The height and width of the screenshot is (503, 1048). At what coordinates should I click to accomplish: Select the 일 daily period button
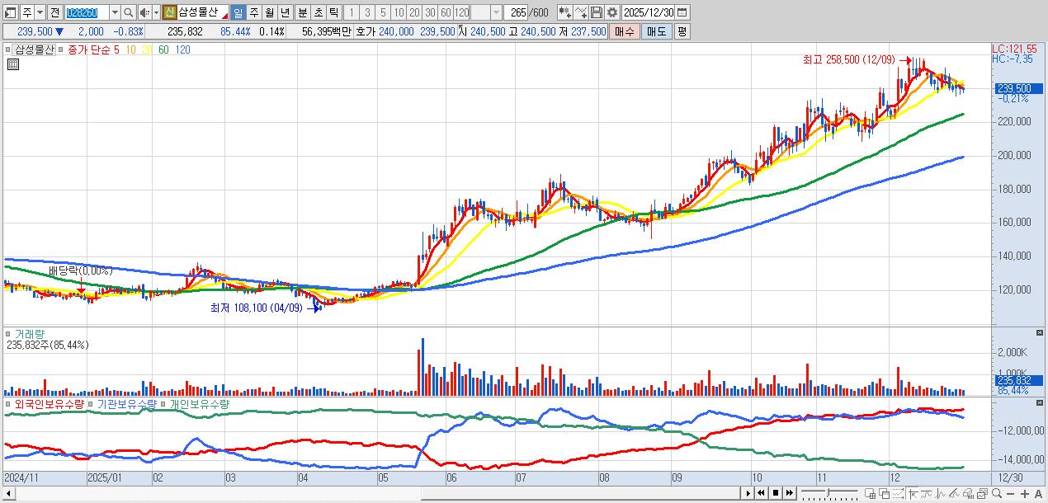click(238, 12)
